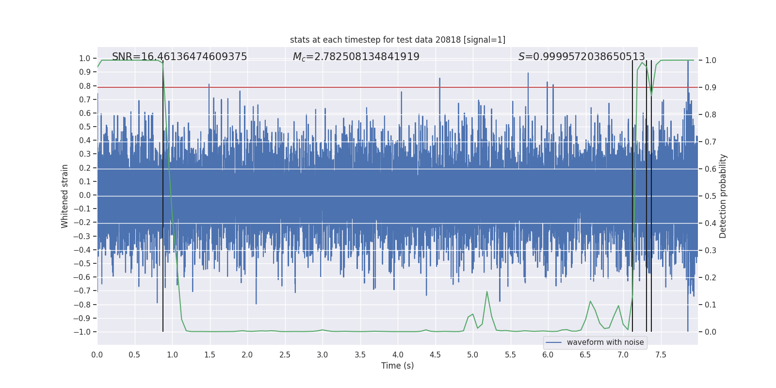Pick the 0.7 Detection probability tick label
Screen dimensions: 776x388
711,142
